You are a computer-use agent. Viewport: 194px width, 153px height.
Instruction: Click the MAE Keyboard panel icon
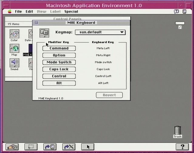(x=44, y=33)
